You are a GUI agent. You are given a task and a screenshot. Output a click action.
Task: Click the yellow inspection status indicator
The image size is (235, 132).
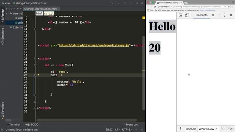tap(144, 18)
